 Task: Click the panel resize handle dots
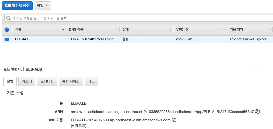[255, 66]
